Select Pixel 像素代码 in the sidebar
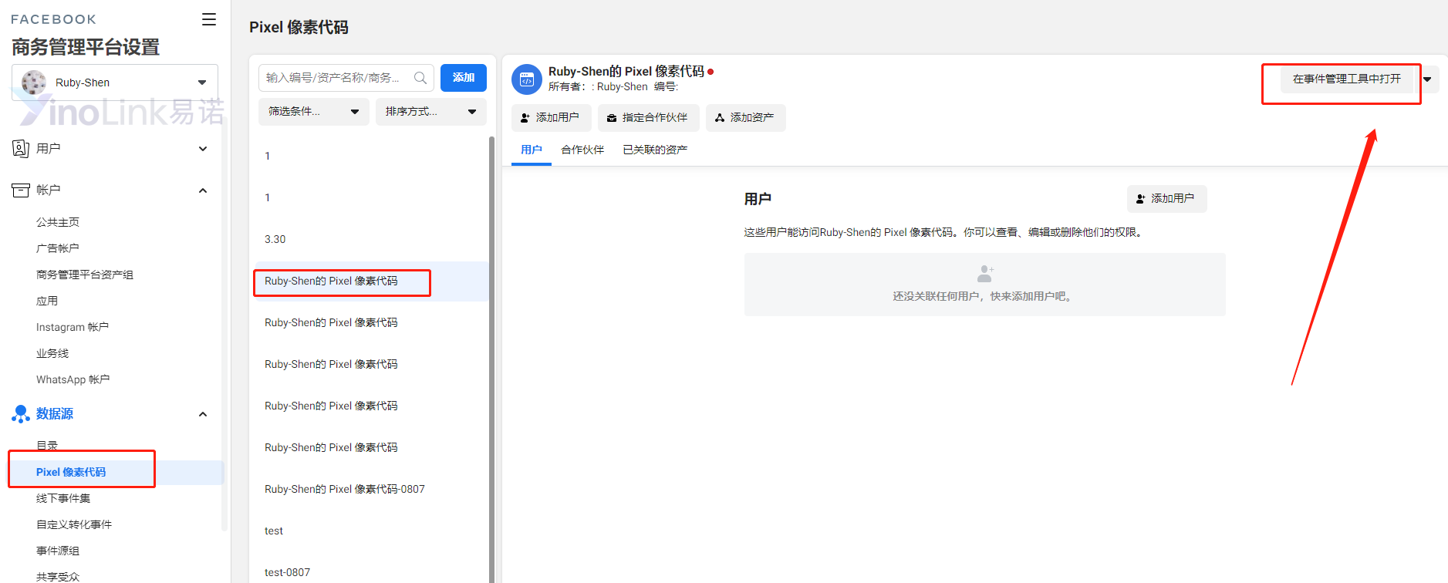This screenshot has height=583, width=1448. tap(71, 472)
